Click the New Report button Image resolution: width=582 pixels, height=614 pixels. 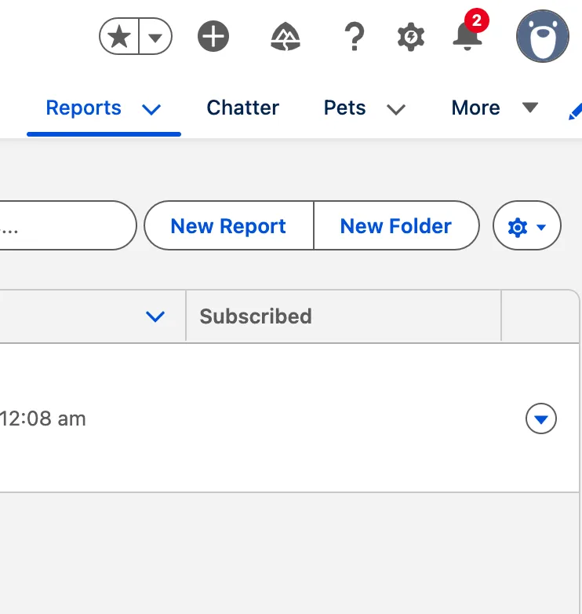coord(229,225)
